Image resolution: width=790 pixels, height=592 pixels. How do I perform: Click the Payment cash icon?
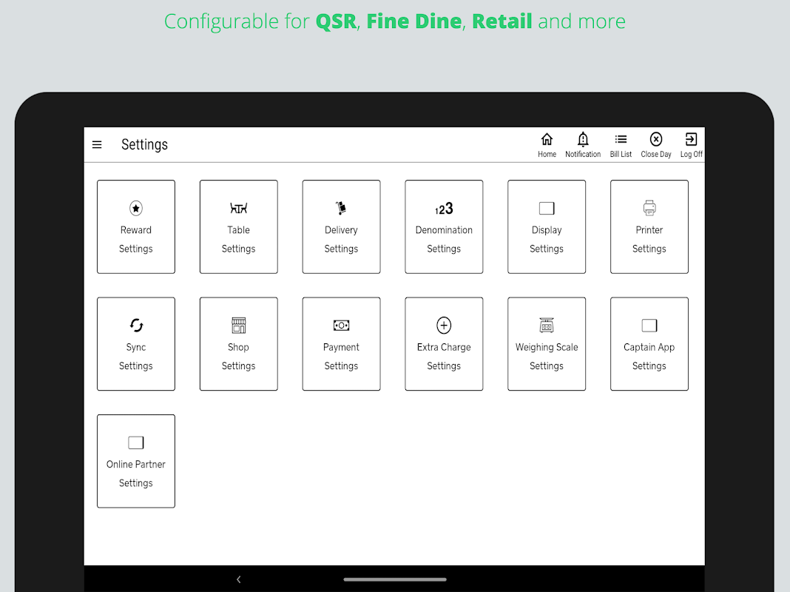click(x=341, y=326)
